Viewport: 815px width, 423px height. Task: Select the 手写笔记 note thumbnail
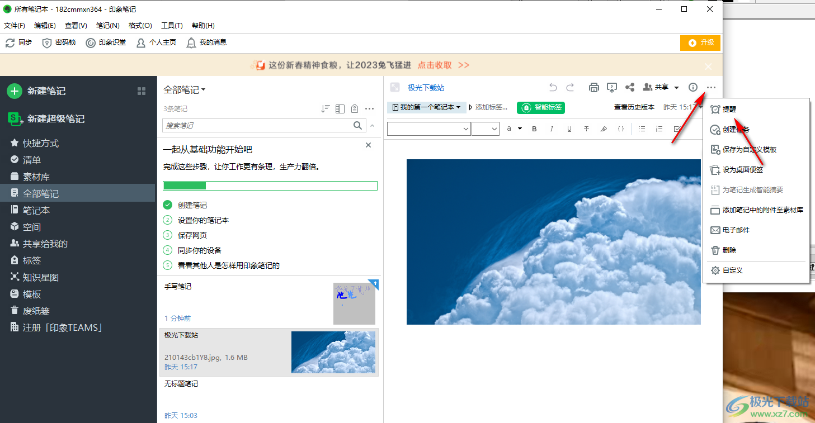coord(354,303)
